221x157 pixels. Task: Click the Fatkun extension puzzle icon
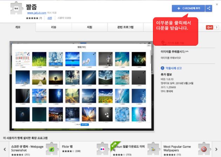153,149
